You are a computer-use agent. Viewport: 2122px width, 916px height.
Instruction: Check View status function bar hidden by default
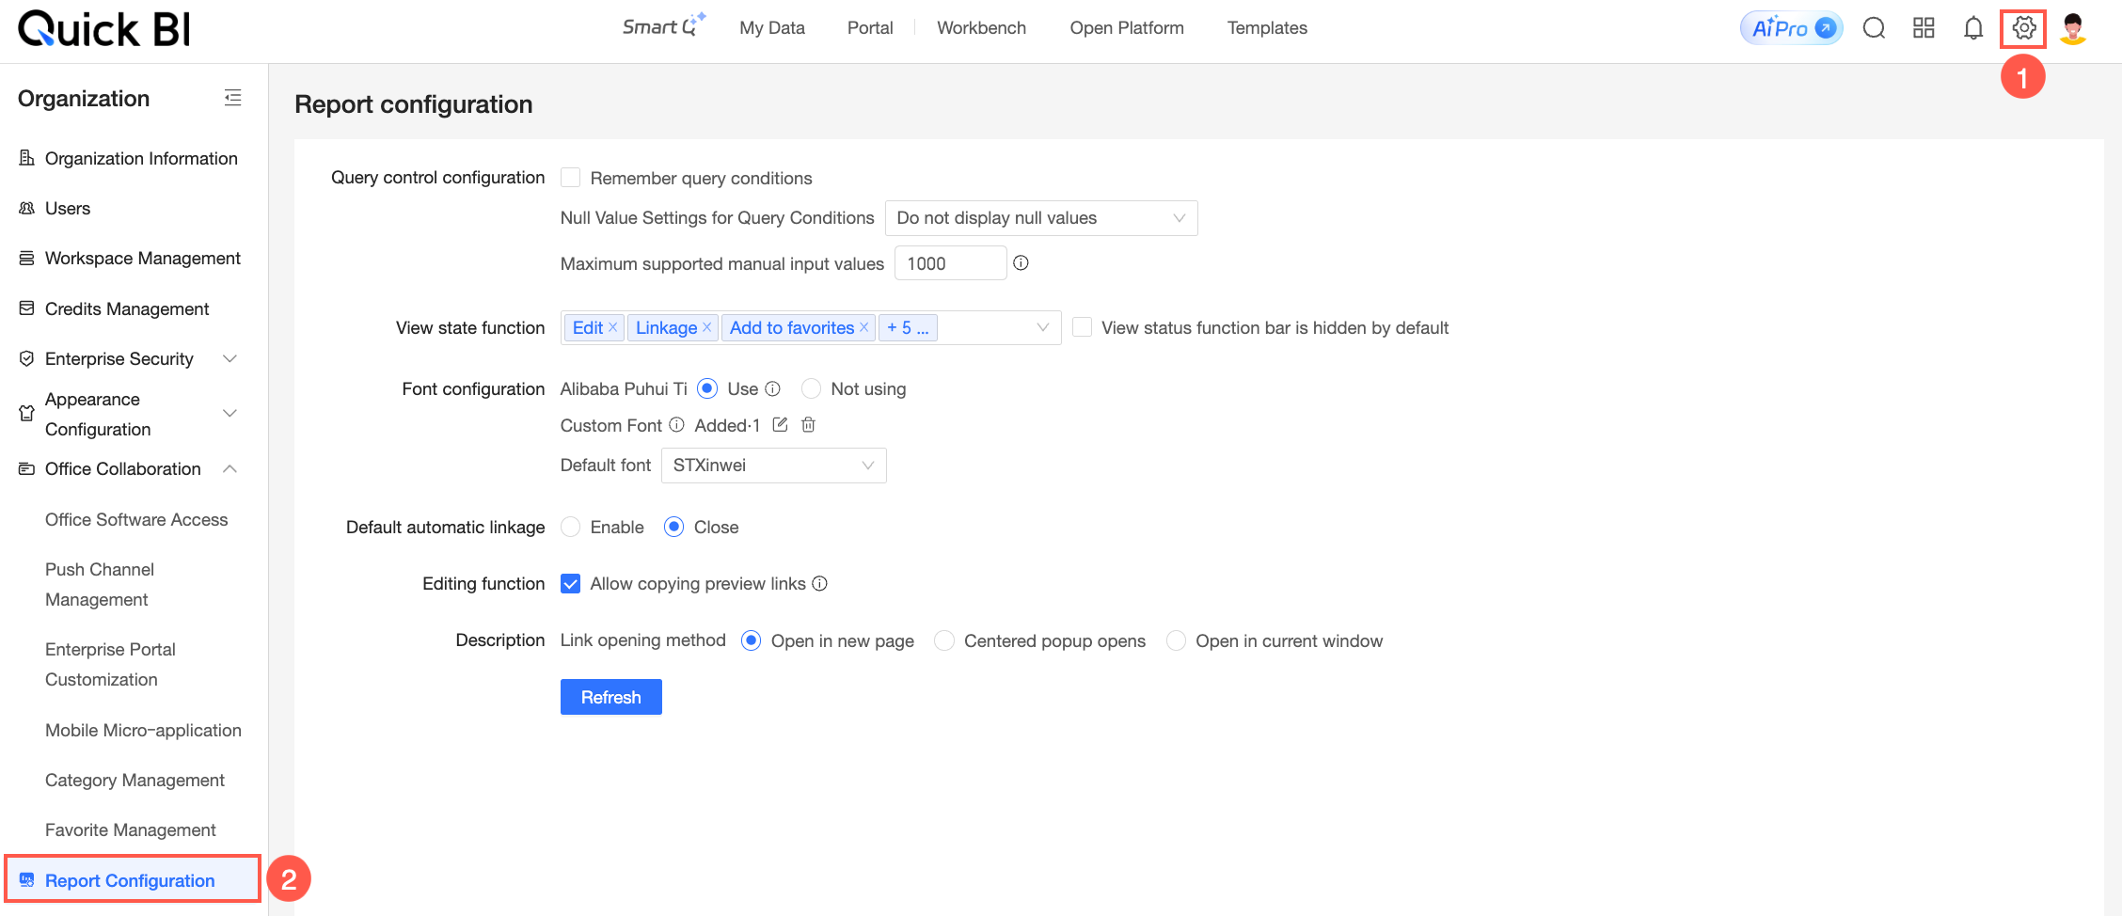point(1082,327)
